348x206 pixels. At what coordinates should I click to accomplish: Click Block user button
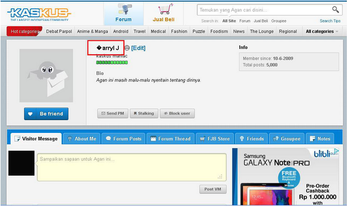177,114
